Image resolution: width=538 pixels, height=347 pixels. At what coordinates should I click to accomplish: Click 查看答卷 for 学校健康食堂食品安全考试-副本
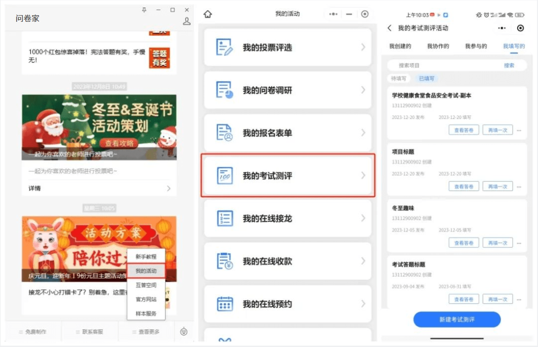(464, 130)
